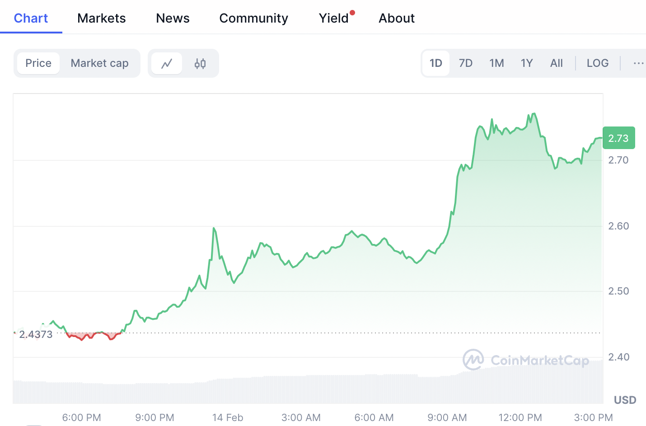Select the 1Y time range

pos(527,63)
